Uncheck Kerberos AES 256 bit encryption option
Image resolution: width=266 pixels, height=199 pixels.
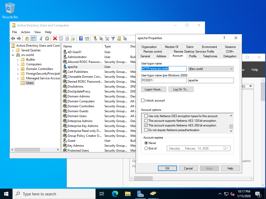(146, 125)
